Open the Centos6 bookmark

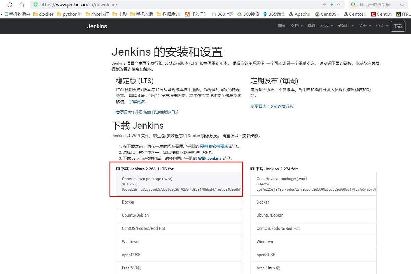(x=355, y=14)
